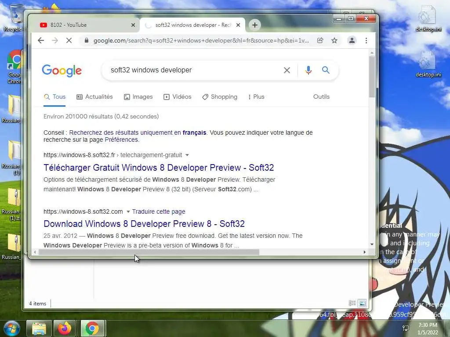
Task: Open a new tab with plus button
Action: (254, 25)
